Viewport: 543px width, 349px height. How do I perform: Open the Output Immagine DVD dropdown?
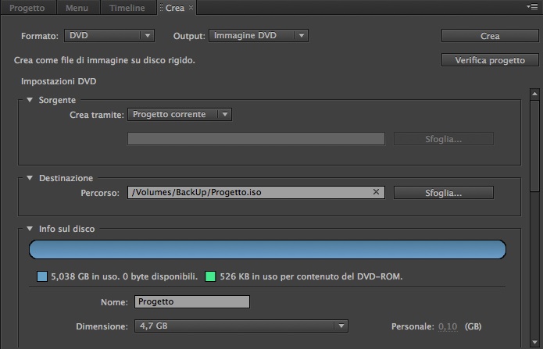(258, 35)
